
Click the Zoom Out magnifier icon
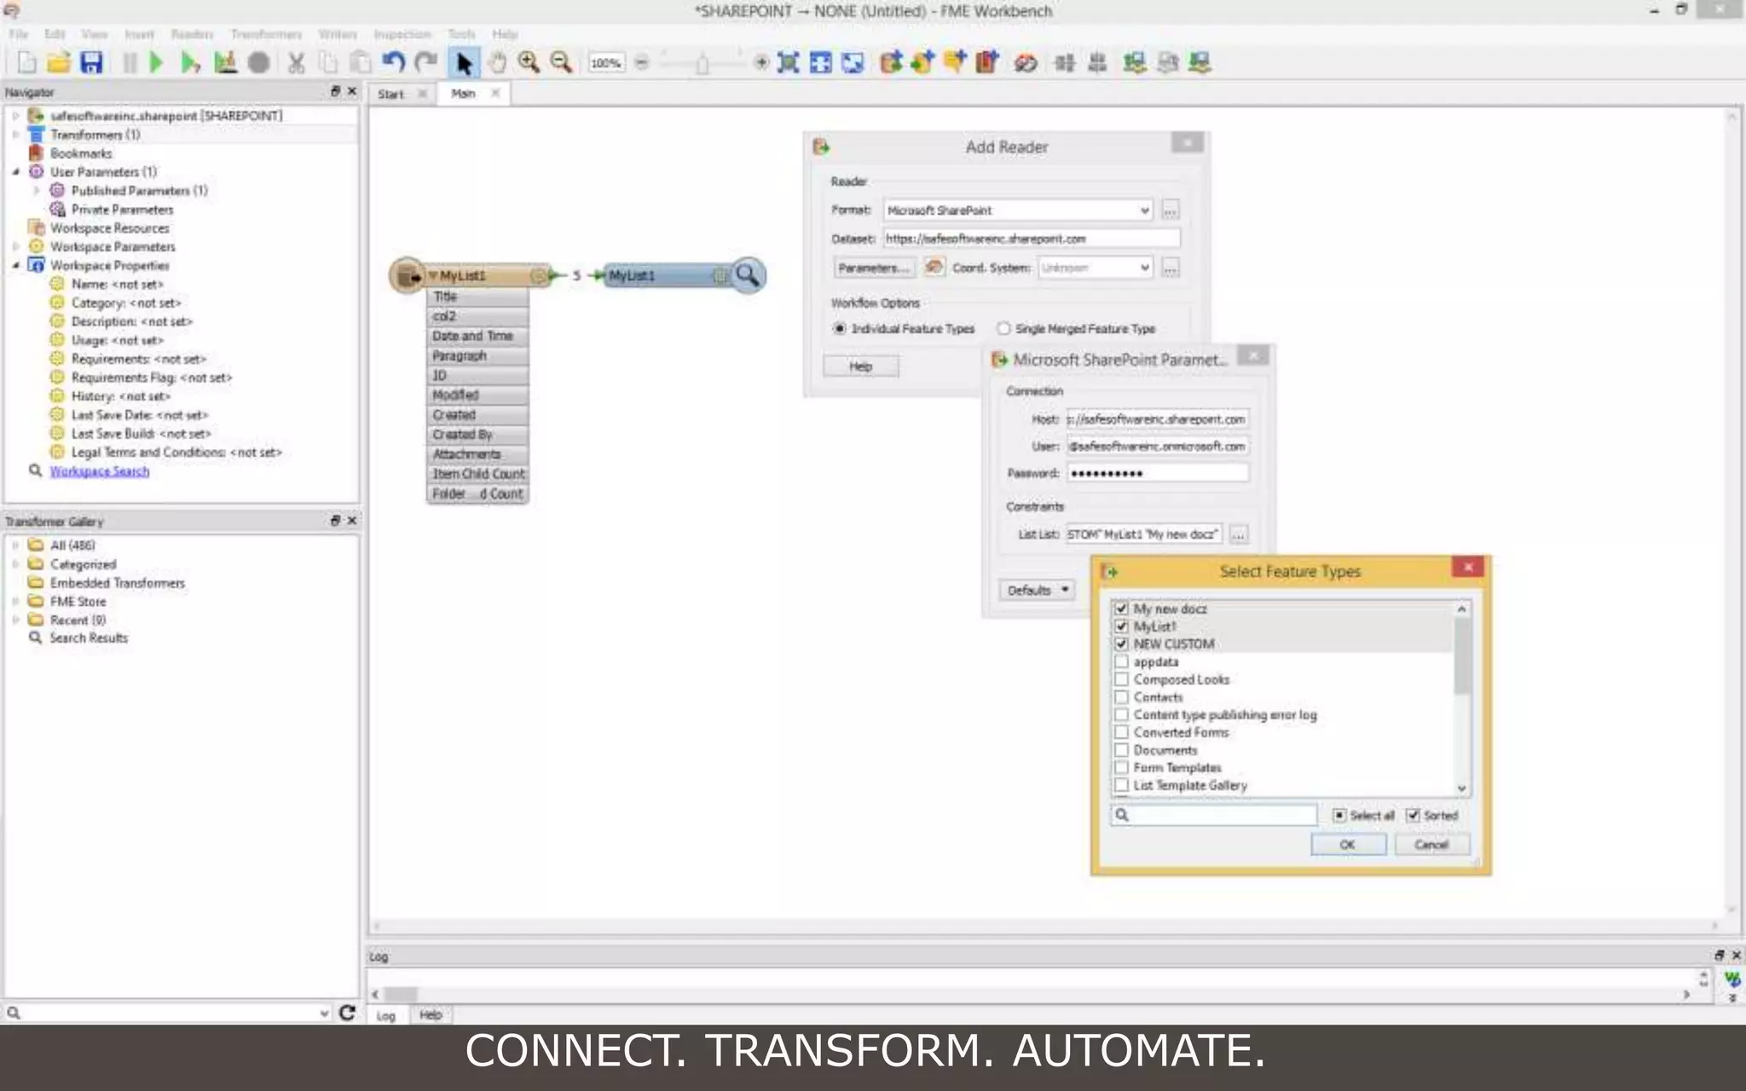coord(561,62)
